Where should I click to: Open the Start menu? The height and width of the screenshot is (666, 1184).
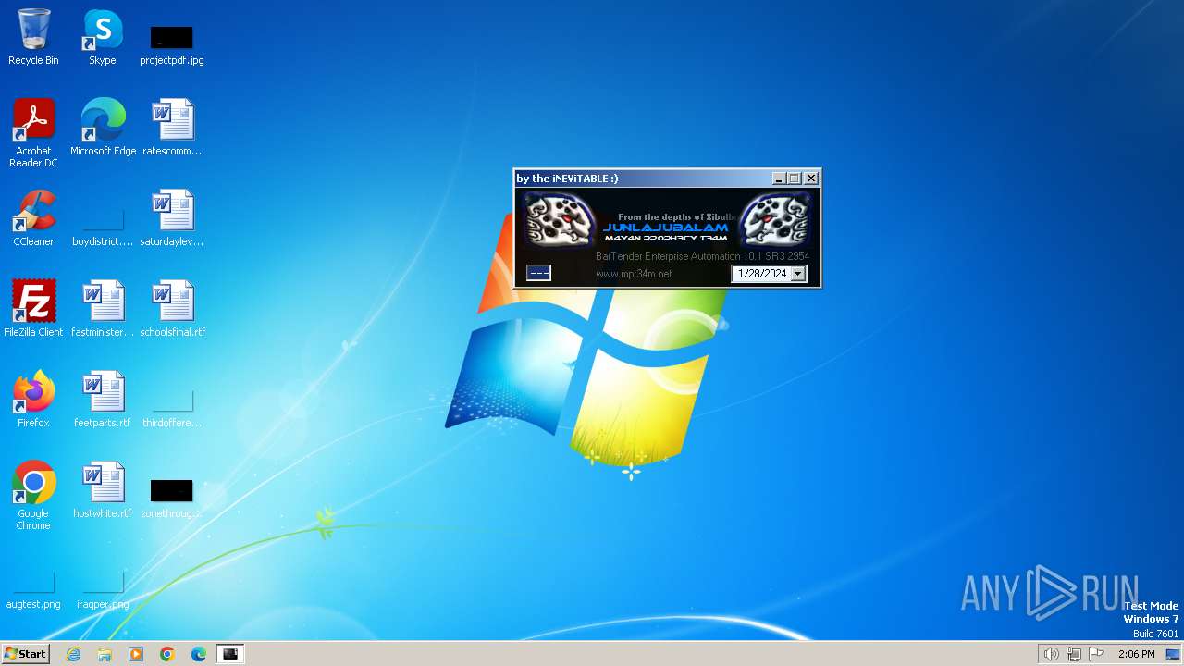point(25,654)
